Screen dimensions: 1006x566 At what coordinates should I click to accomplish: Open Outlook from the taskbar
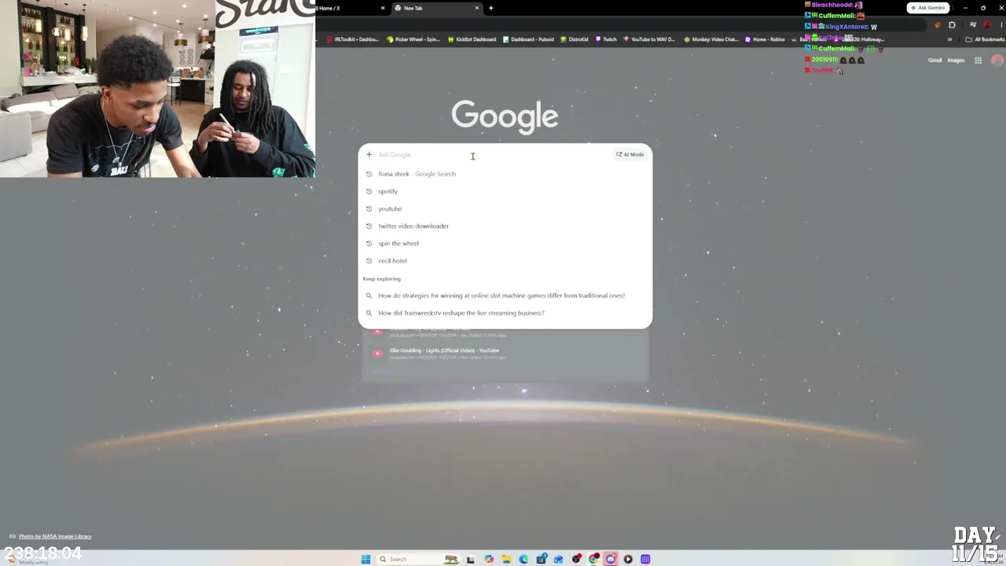558,559
